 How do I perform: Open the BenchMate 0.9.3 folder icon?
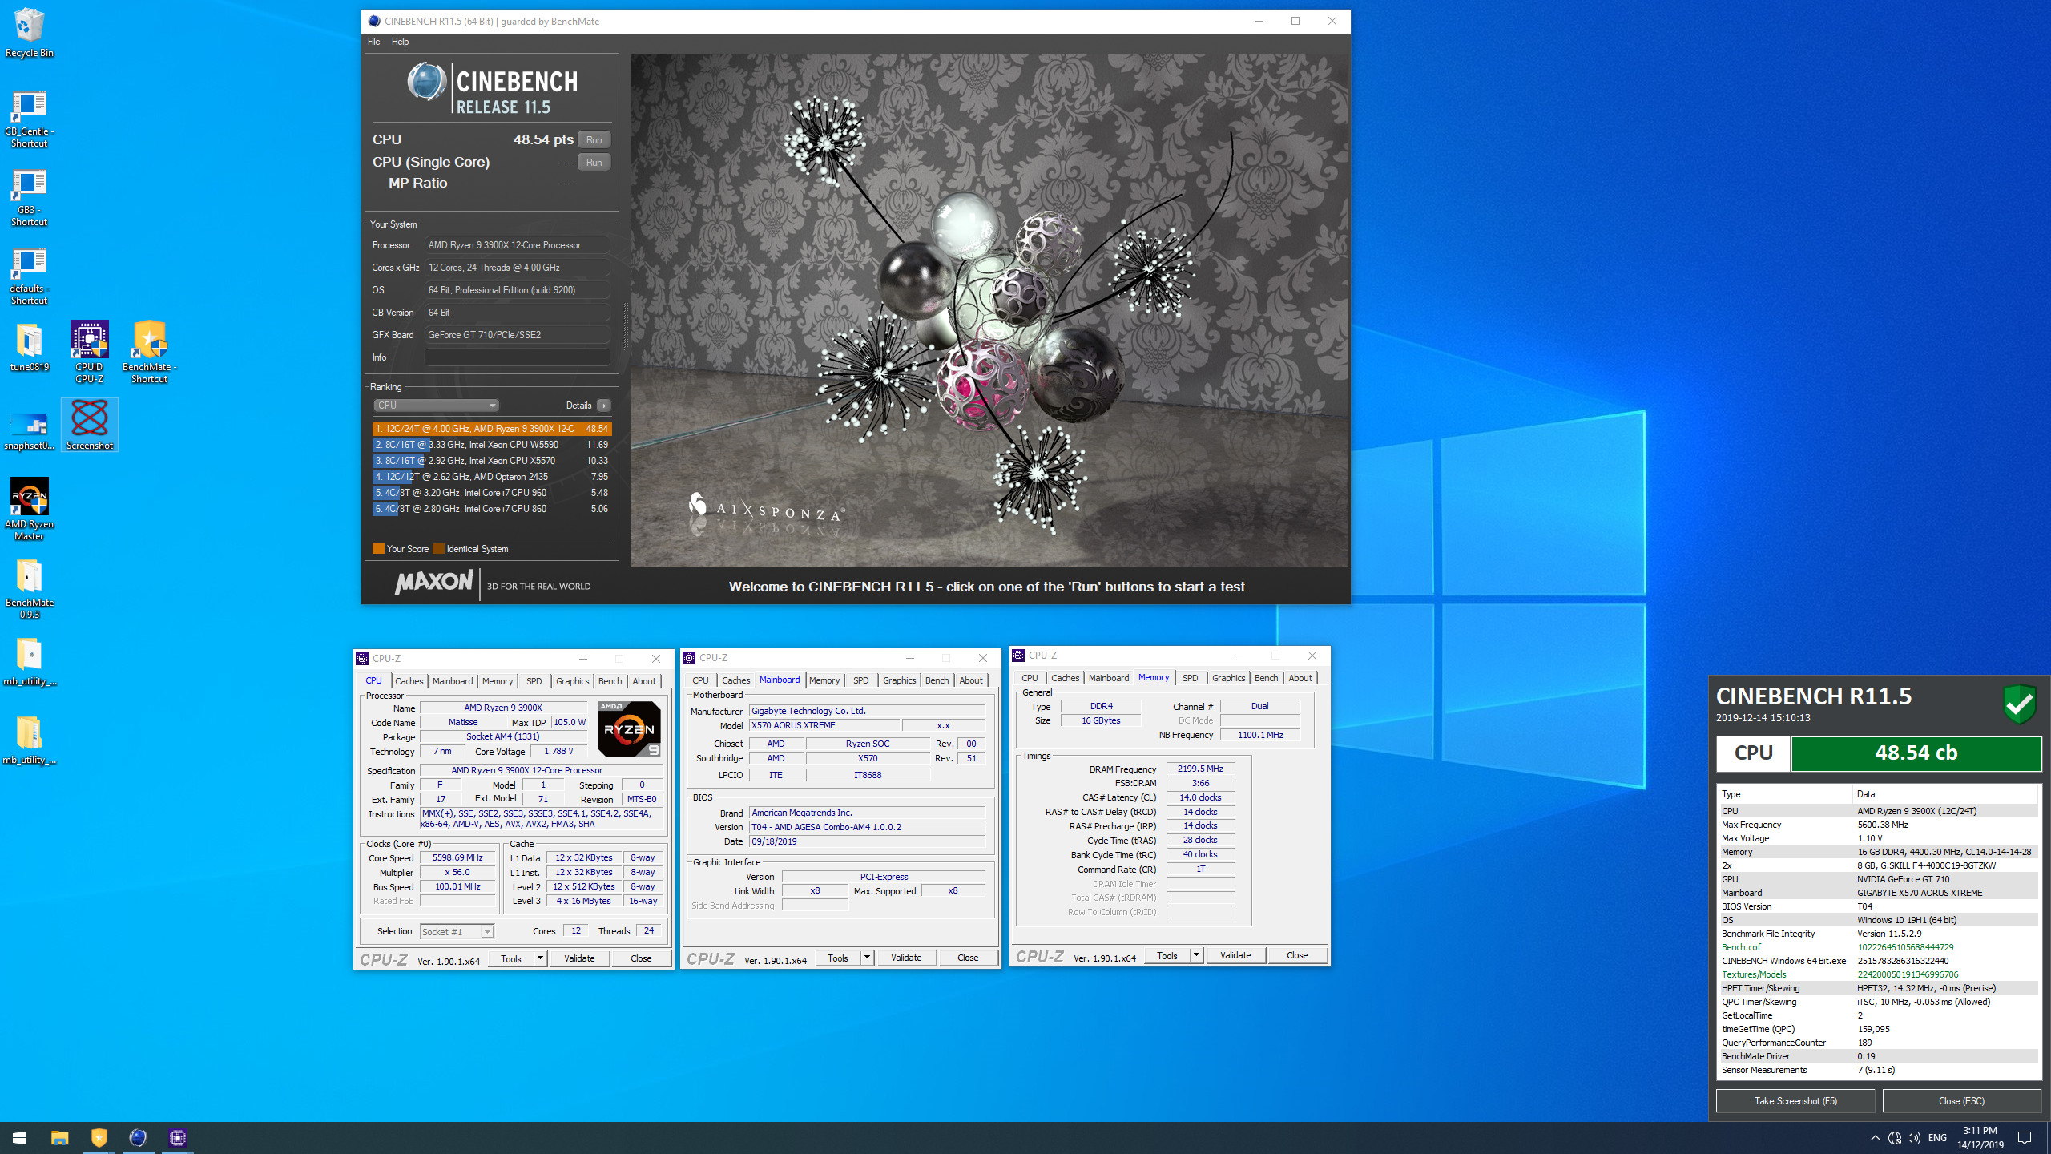[x=30, y=588]
